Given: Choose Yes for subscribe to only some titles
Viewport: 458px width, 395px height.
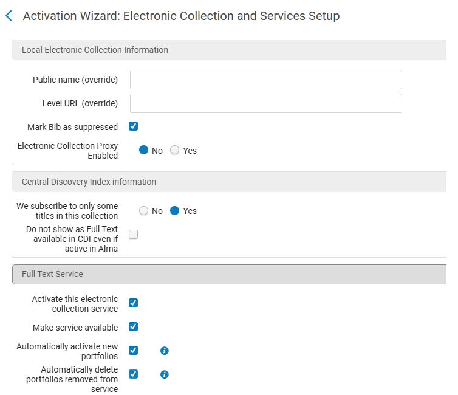Looking at the screenshot, I should (175, 211).
